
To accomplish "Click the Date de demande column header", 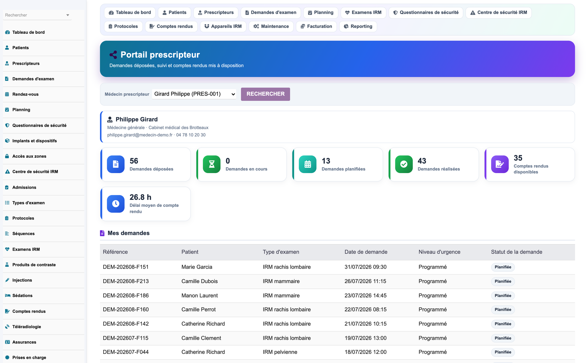I will tap(366, 252).
